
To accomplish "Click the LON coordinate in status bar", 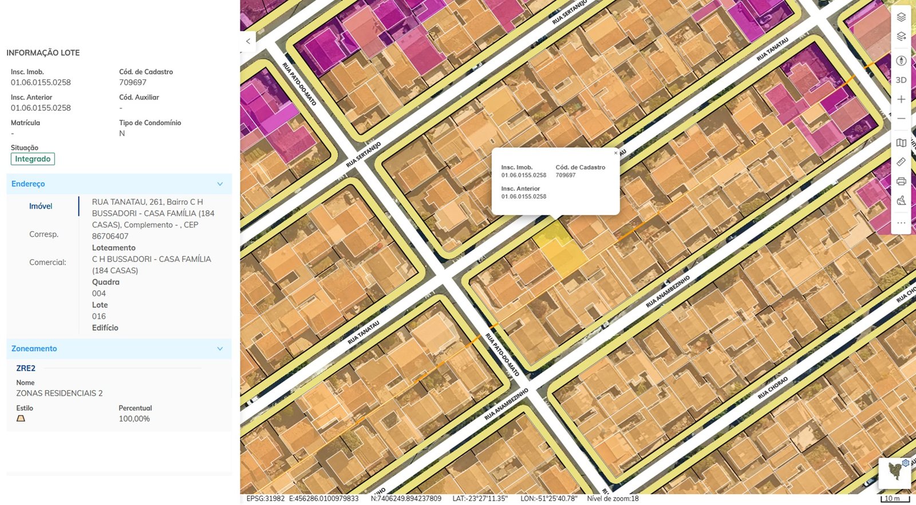I will click(548, 499).
